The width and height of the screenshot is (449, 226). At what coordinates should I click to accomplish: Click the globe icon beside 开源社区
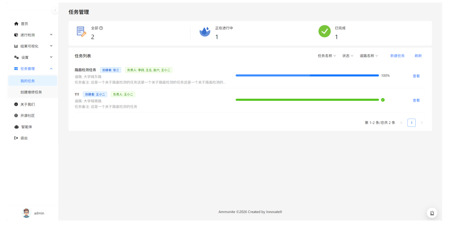coord(16,115)
